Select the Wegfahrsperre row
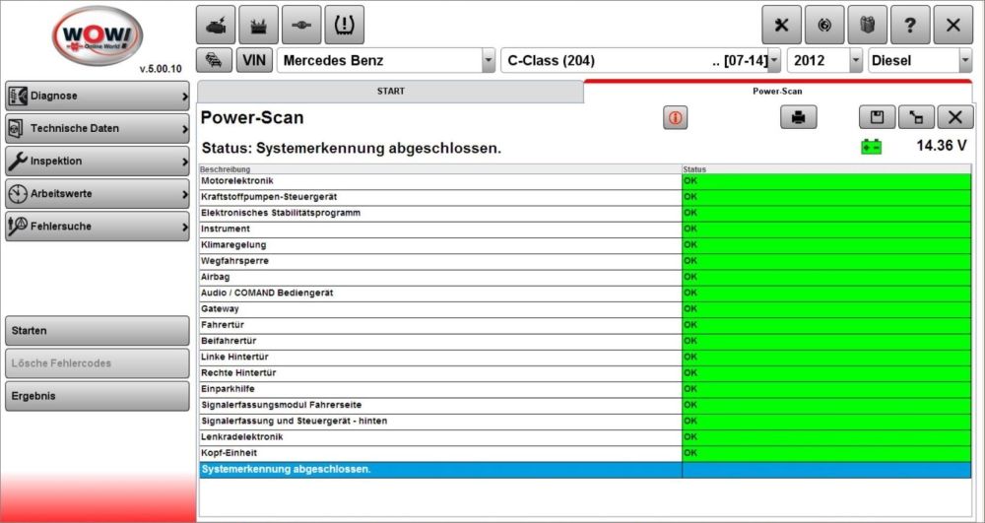 coord(585,261)
